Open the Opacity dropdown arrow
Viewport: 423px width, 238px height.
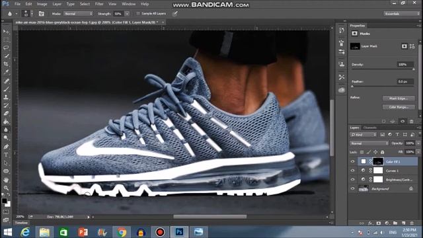coord(418,143)
